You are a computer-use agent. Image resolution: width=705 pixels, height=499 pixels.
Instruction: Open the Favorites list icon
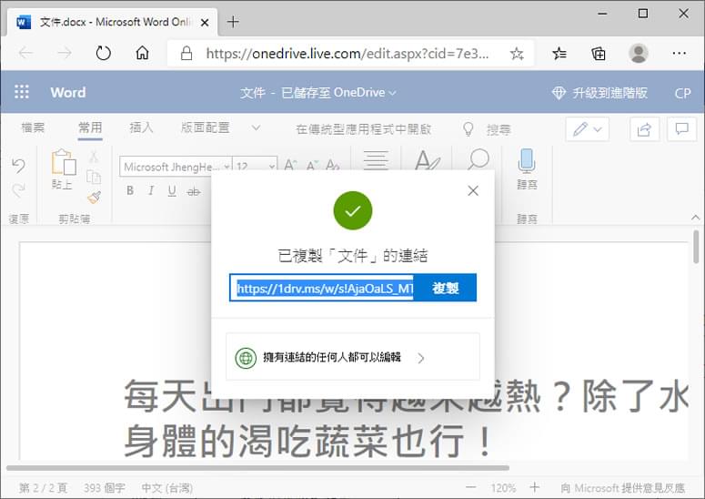click(x=559, y=54)
